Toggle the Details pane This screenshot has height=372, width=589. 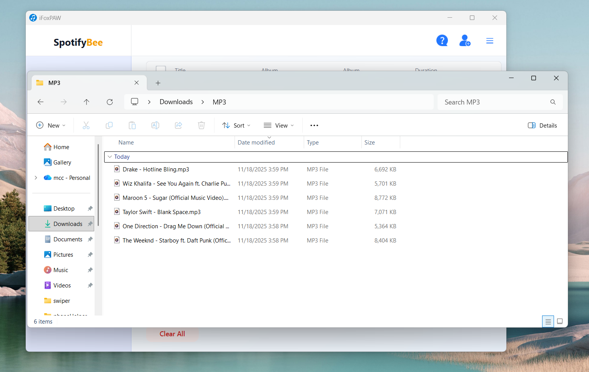[542, 125]
